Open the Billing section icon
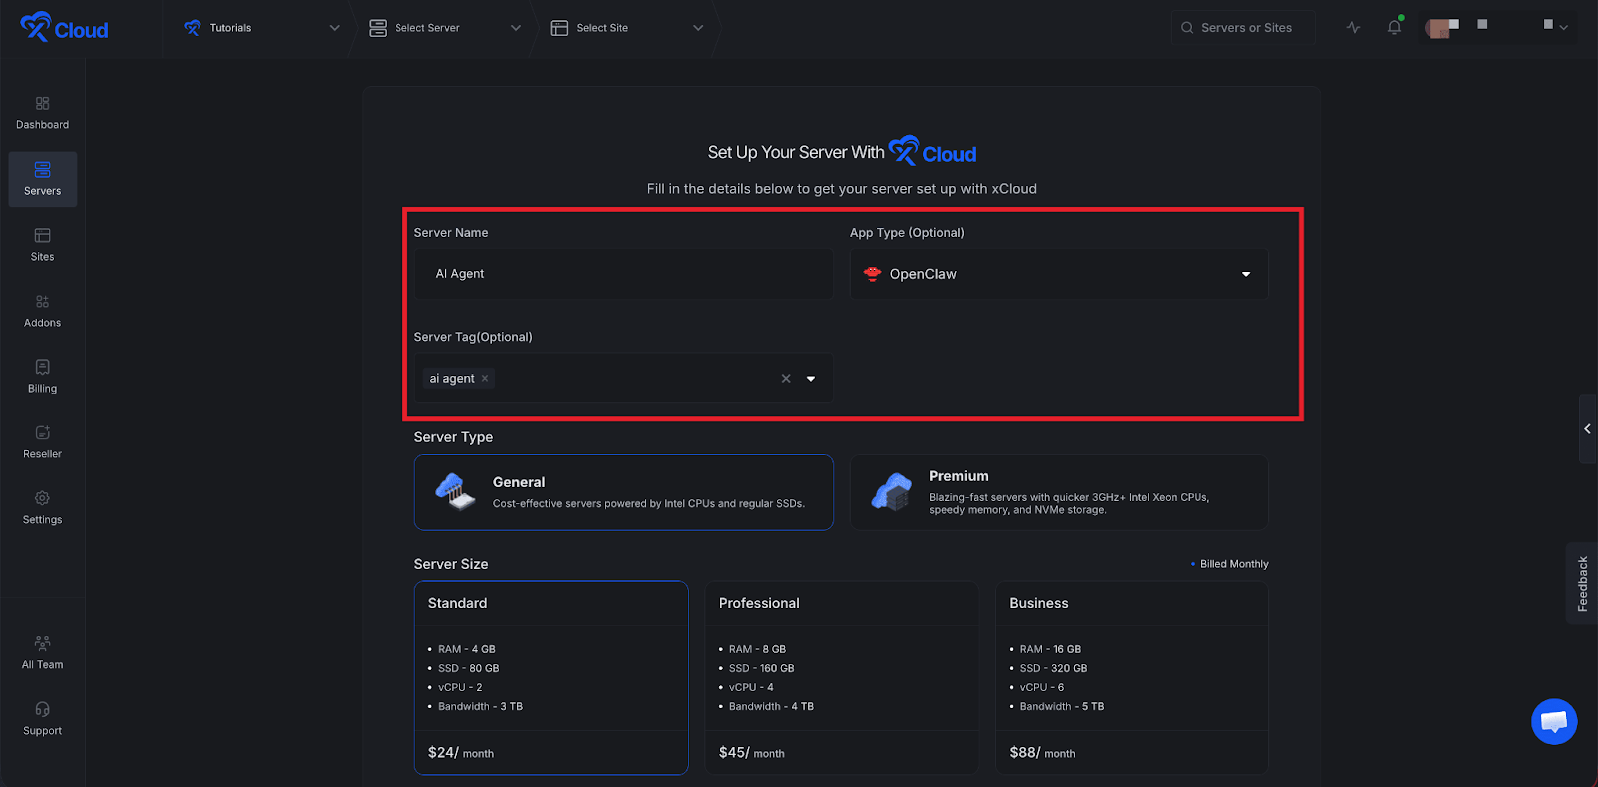This screenshot has height=787, width=1598. point(42,368)
